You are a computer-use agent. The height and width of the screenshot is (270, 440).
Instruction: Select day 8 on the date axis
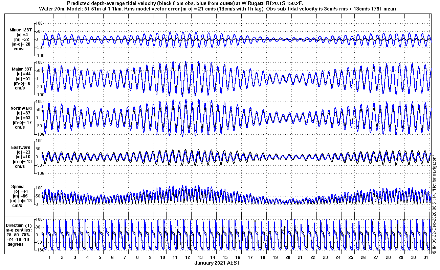coord(137,257)
